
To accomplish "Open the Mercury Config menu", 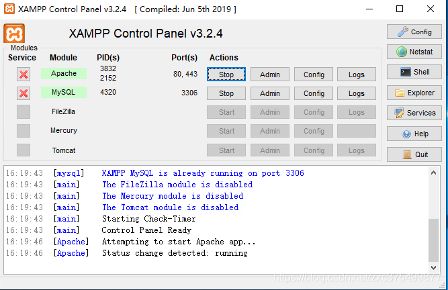I will (314, 131).
